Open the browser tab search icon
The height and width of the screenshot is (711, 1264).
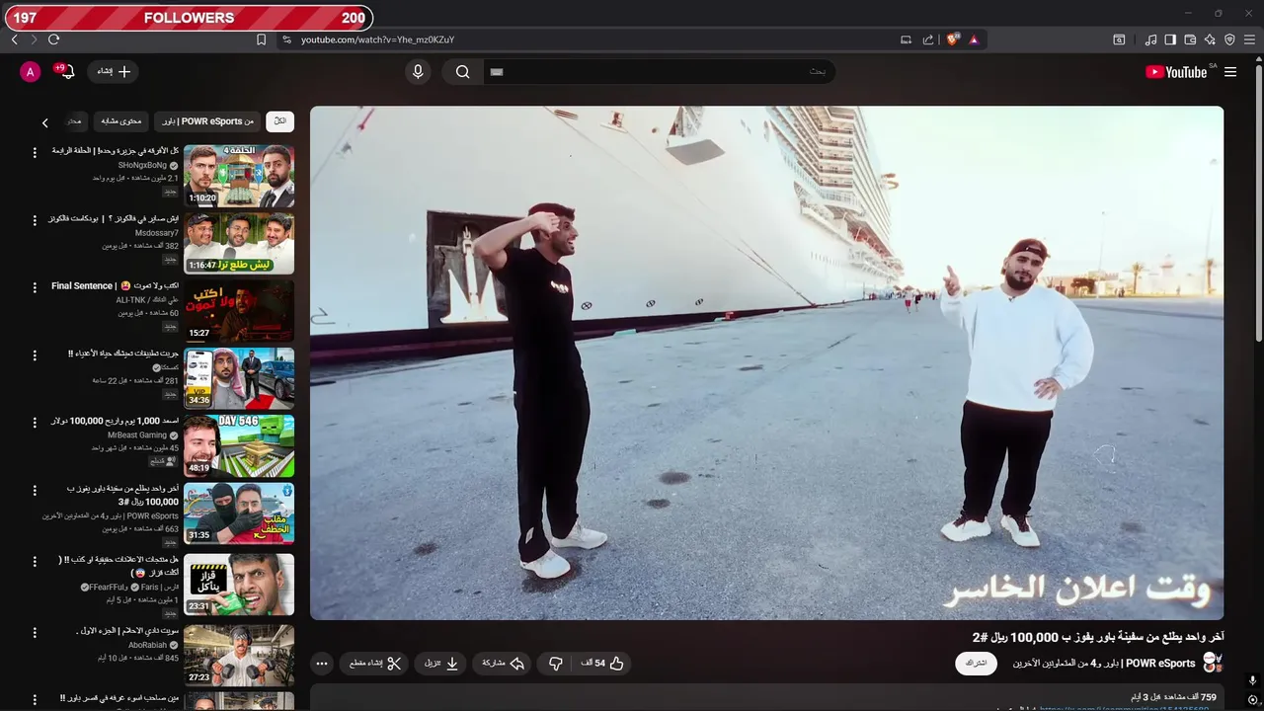[x=1119, y=39]
